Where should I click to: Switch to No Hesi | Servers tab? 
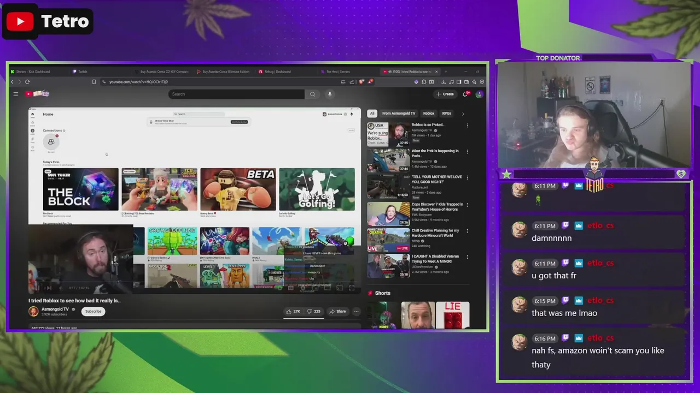click(x=349, y=72)
